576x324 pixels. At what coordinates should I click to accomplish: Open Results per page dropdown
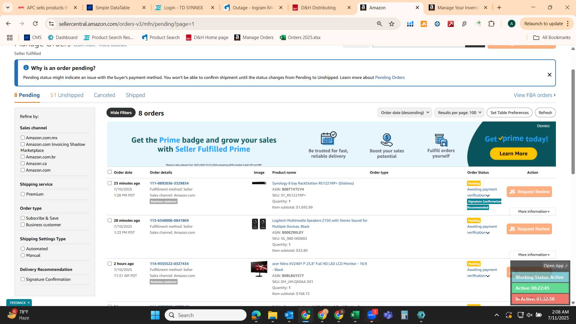coord(459,112)
